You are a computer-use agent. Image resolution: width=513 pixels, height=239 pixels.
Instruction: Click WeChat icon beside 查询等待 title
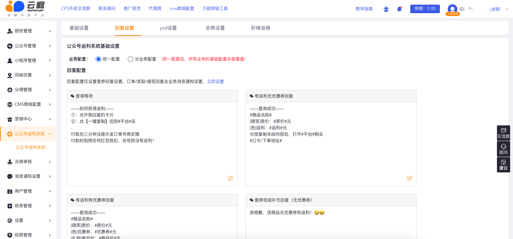pos(72,96)
